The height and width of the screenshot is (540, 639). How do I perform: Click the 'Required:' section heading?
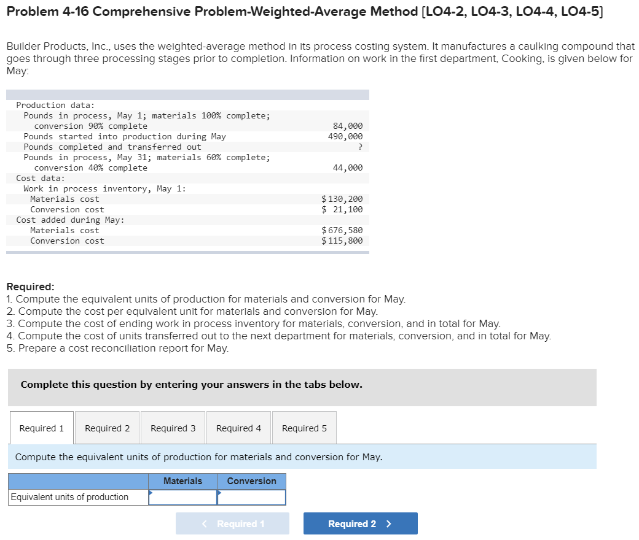(28, 287)
